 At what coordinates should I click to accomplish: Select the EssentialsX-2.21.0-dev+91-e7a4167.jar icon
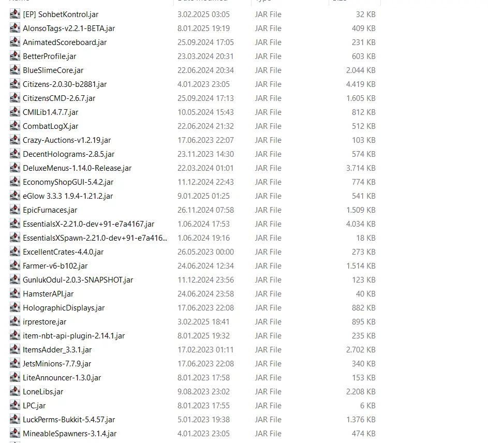(x=15, y=224)
